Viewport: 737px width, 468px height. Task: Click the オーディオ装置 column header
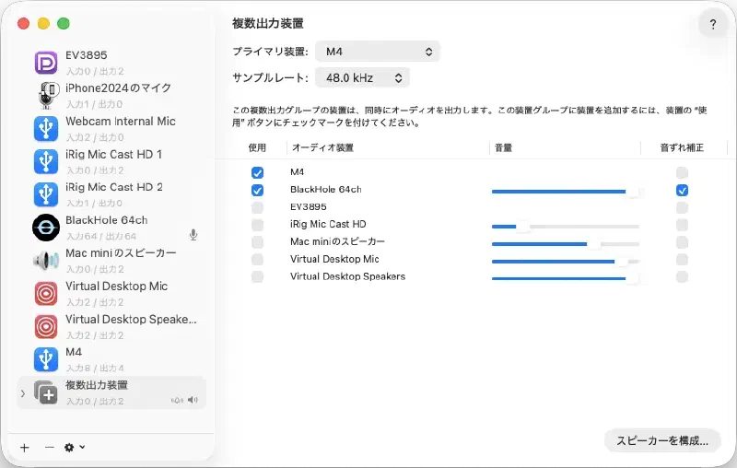tap(323, 147)
